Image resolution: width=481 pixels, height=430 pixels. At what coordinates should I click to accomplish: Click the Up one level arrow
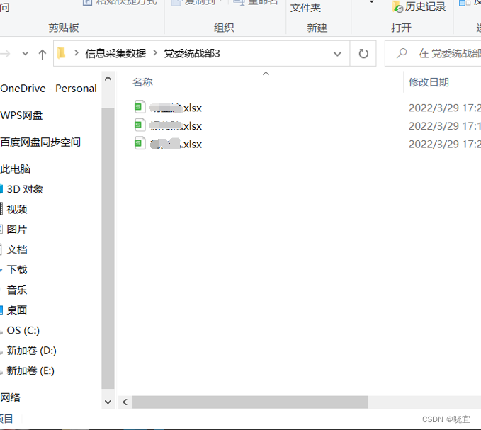43,55
